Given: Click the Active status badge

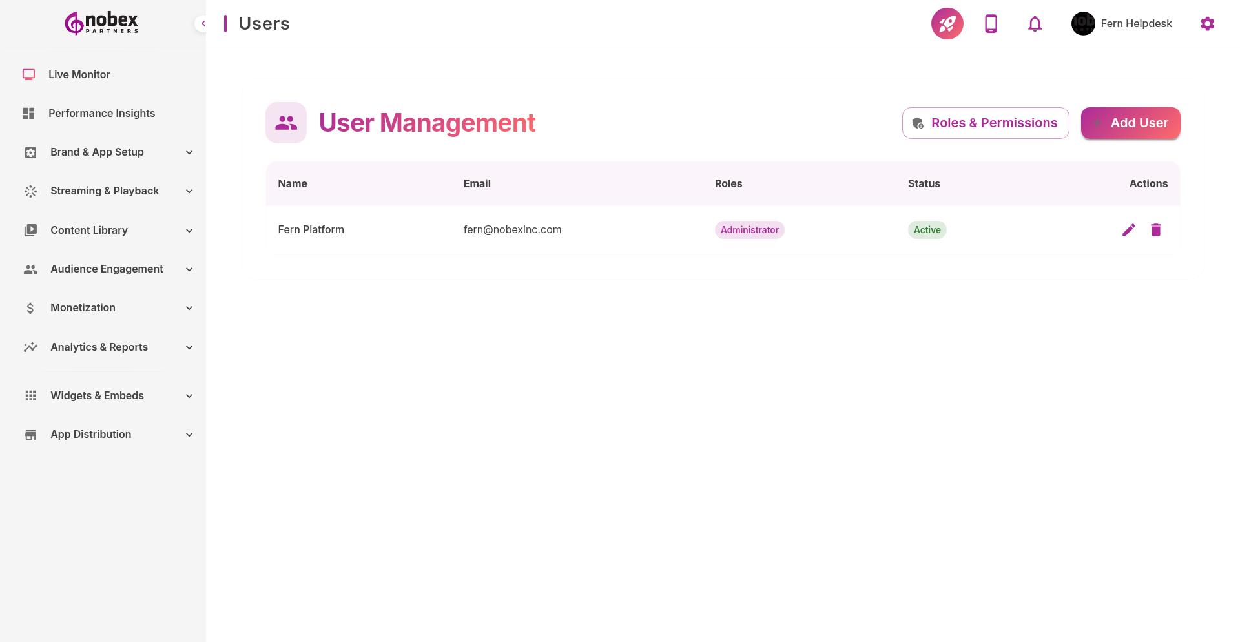Looking at the screenshot, I should point(927,230).
